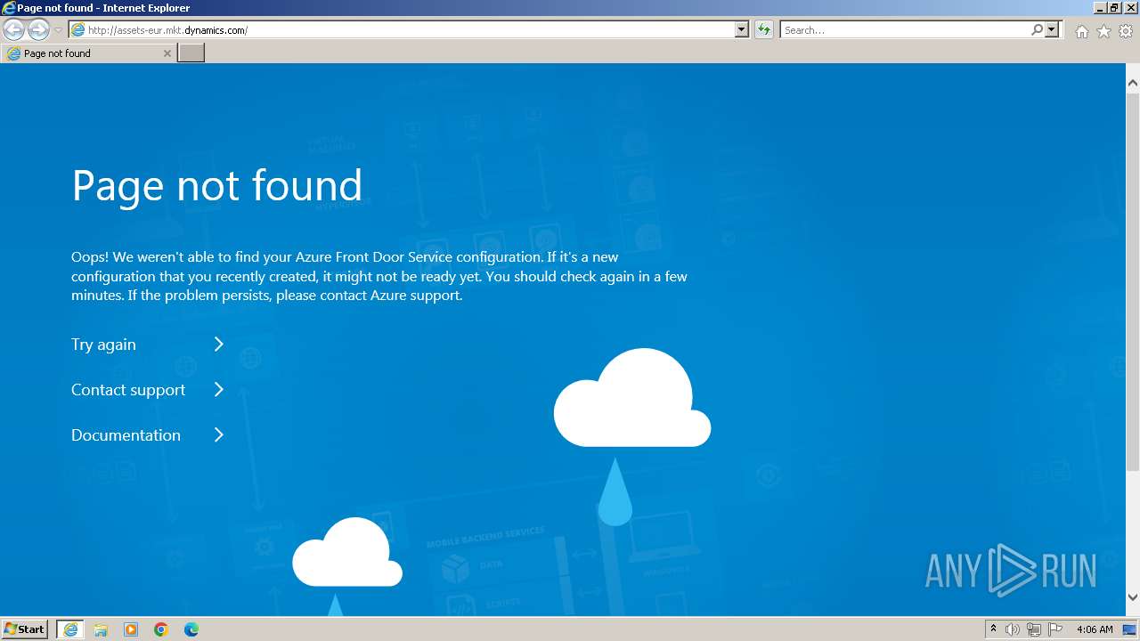Click the taskbar clock 4:06 AM

(x=1095, y=629)
